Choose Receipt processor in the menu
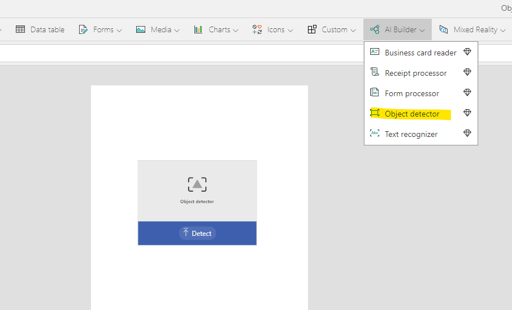 pyautogui.click(x=415, y=73)
